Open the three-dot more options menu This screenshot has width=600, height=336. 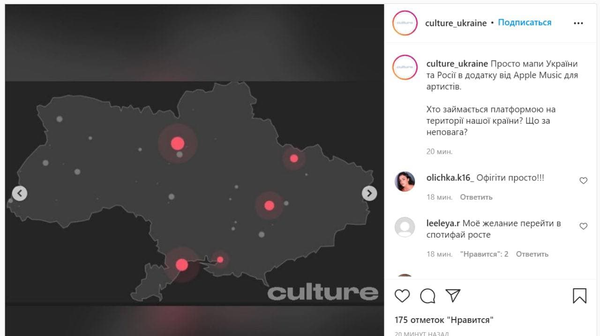coord(578,23)
